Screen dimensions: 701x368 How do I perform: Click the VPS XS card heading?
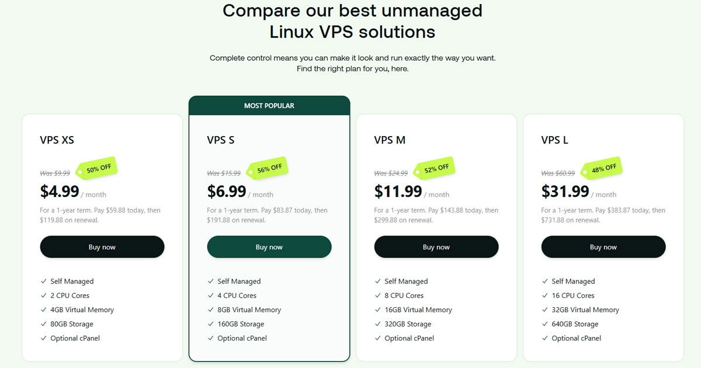tap(57, 140)
